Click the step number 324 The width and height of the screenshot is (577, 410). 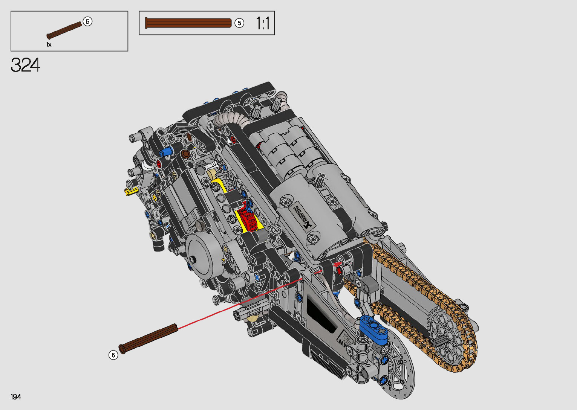[x=25, y=65]
